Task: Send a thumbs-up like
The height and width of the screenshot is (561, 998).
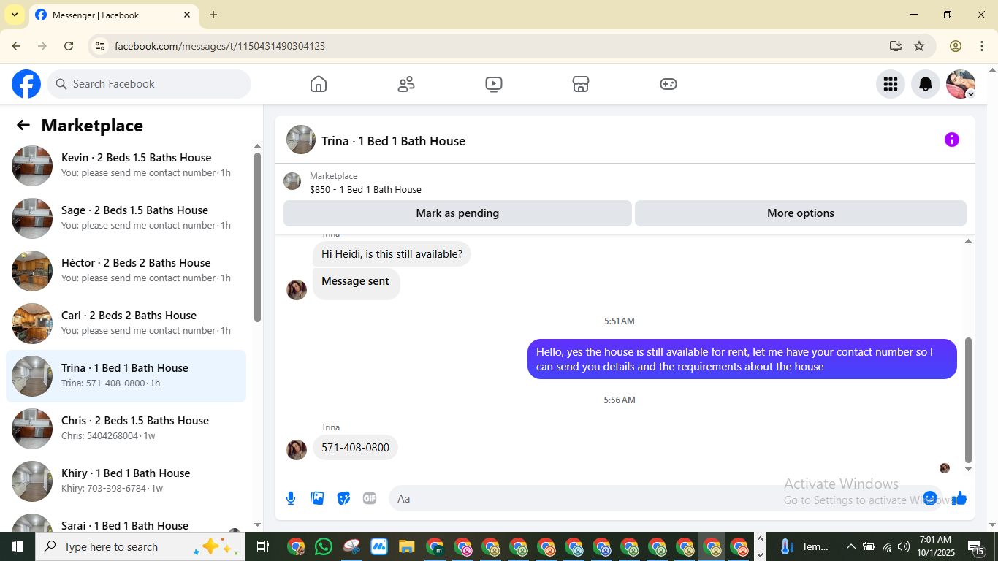Action: [959, 498]
